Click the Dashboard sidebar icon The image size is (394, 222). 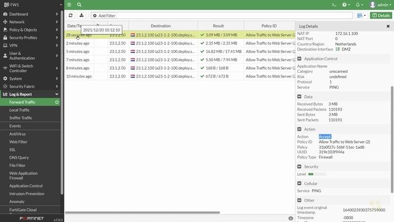[x=5, y=14]
